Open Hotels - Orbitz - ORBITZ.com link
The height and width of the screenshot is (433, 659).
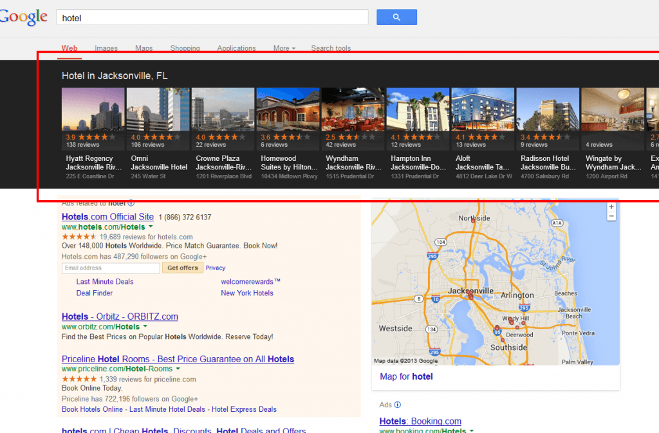120,317
